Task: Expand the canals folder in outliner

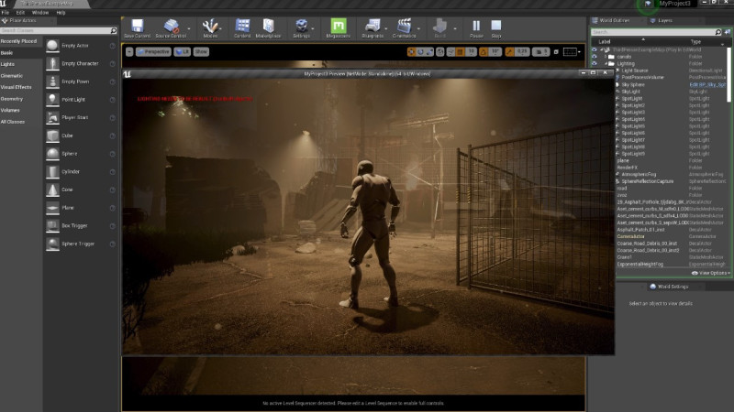Action: coord(606,57)
